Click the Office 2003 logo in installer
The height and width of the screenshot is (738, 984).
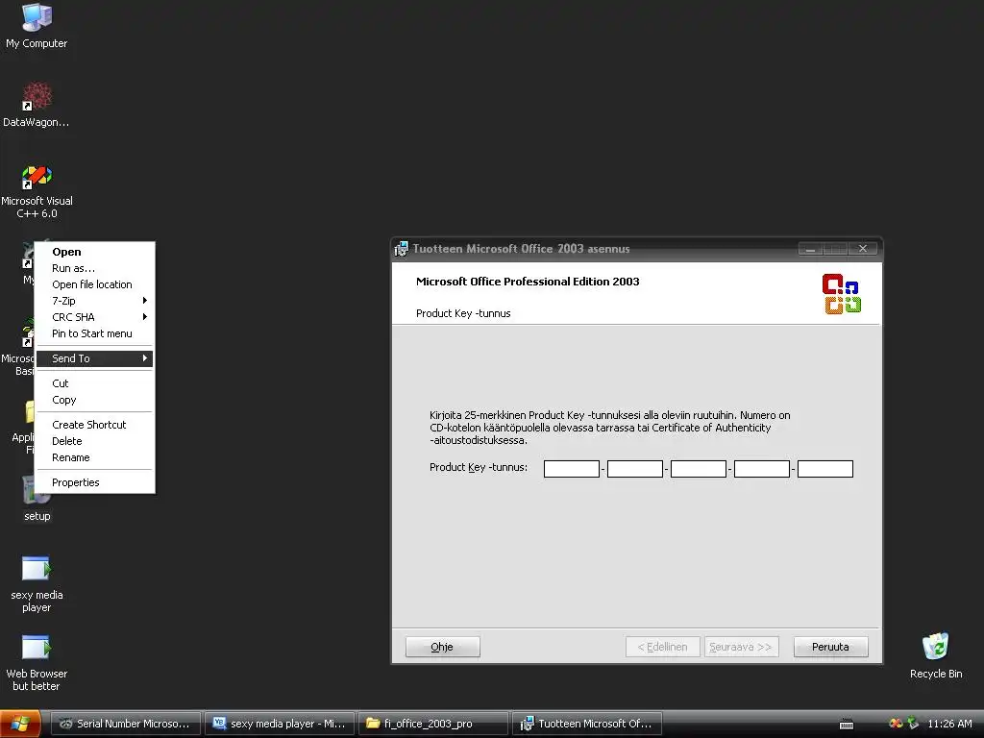[x=842, y=294]
